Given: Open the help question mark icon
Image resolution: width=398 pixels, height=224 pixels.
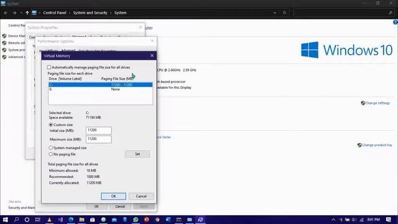Looking at the screenshot, I should point(396,22).
